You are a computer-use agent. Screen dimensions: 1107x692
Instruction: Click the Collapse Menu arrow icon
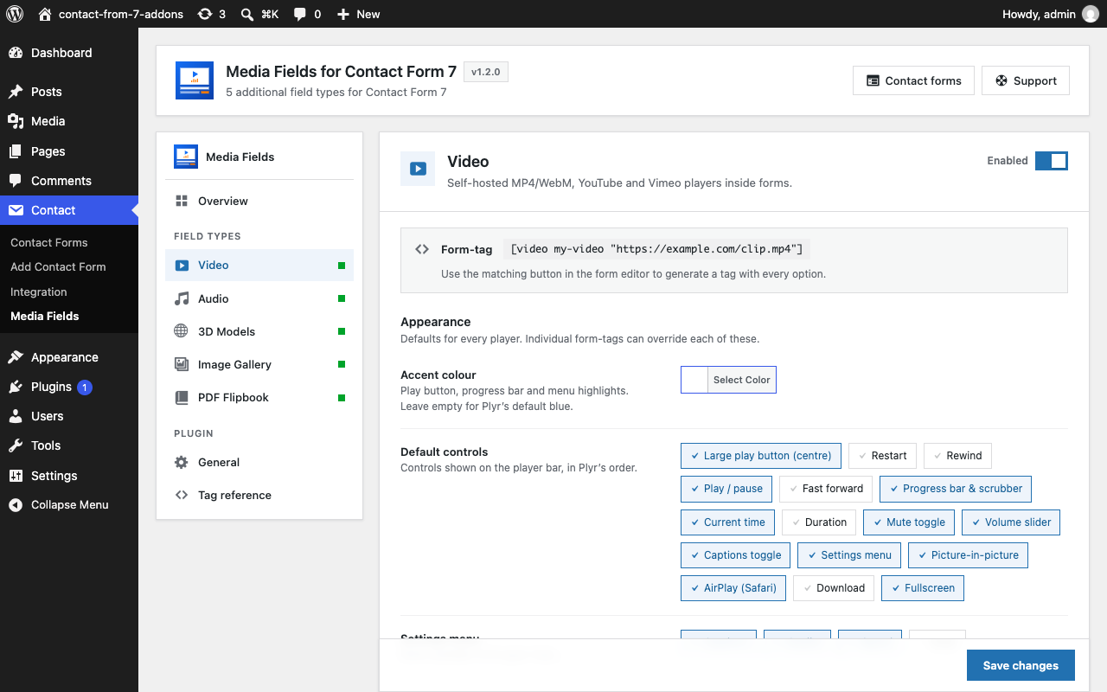[16, 505]
